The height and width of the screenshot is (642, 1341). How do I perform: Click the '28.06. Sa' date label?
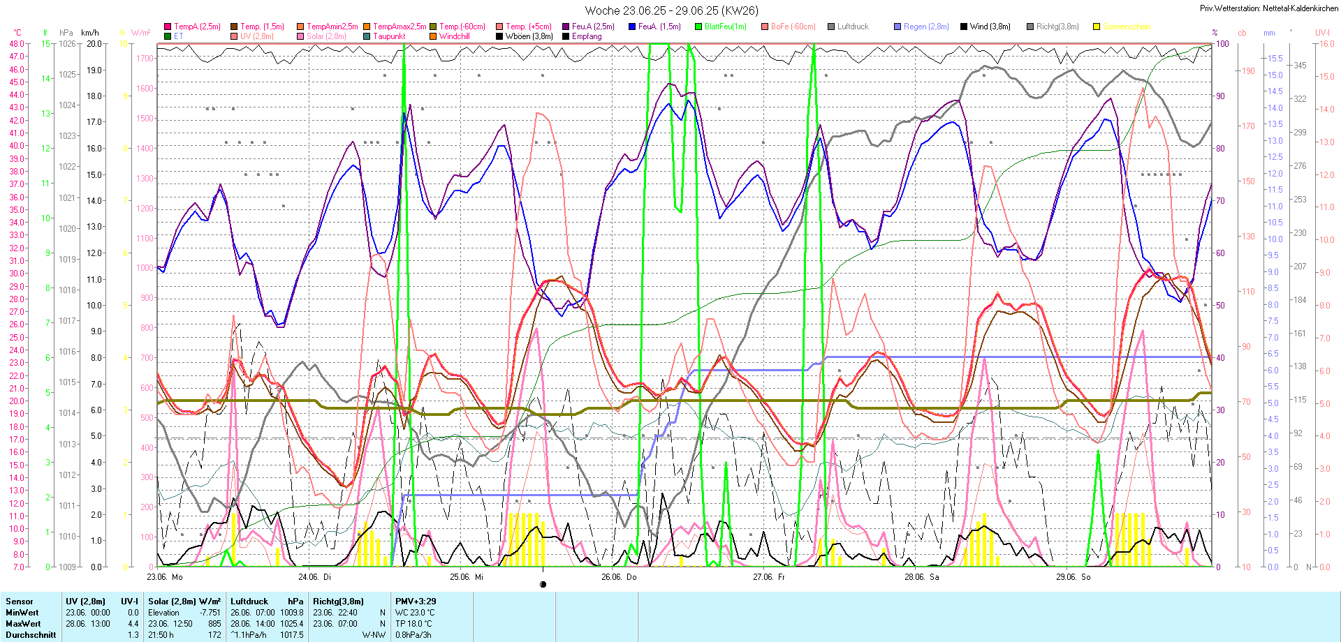coord(922,576)
